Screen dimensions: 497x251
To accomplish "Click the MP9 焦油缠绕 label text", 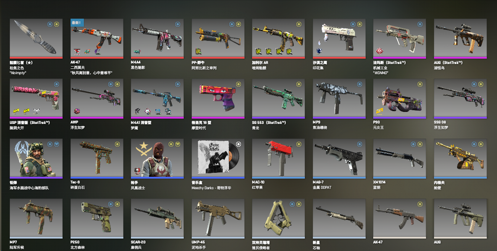I will click(320, 125).
